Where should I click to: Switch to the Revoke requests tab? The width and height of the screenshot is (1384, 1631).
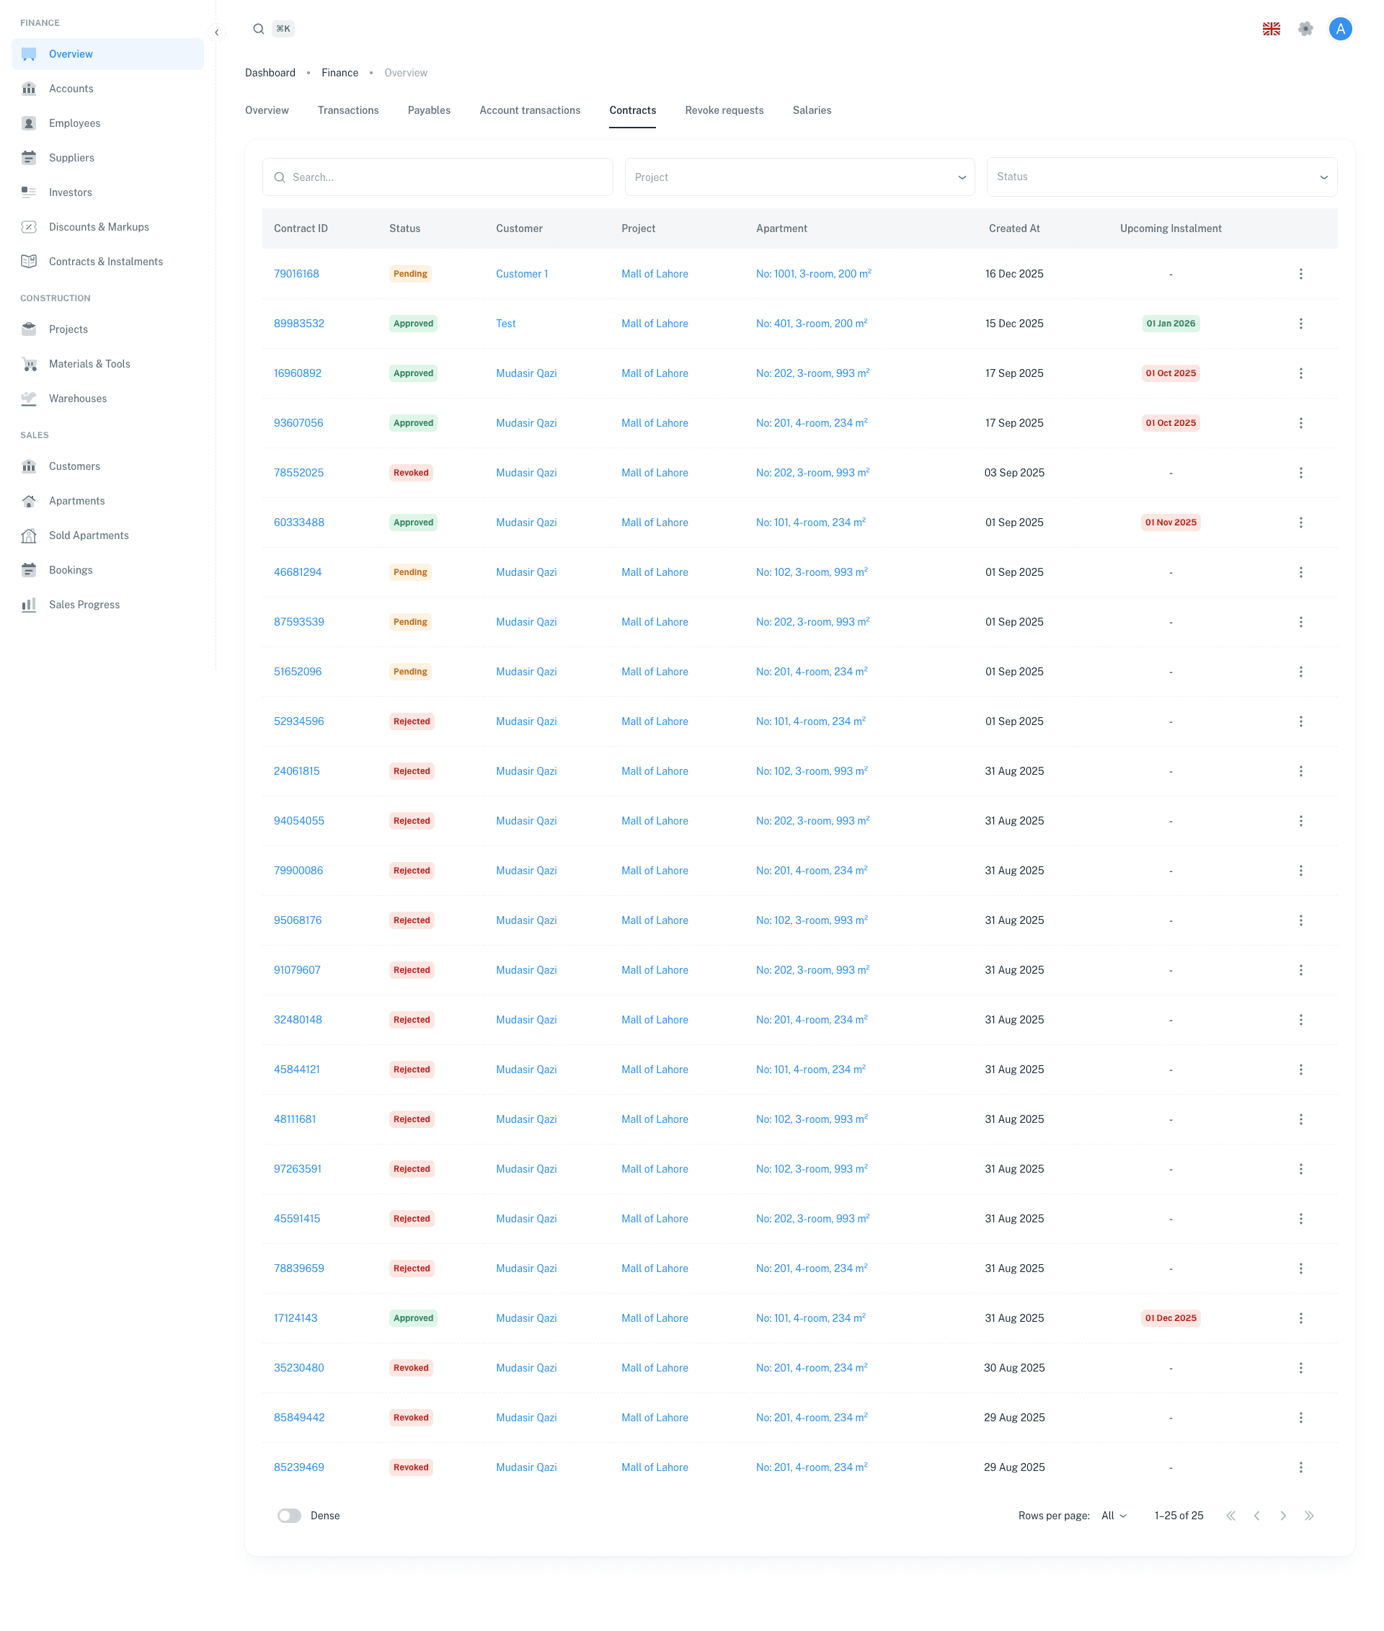point(724,110)
